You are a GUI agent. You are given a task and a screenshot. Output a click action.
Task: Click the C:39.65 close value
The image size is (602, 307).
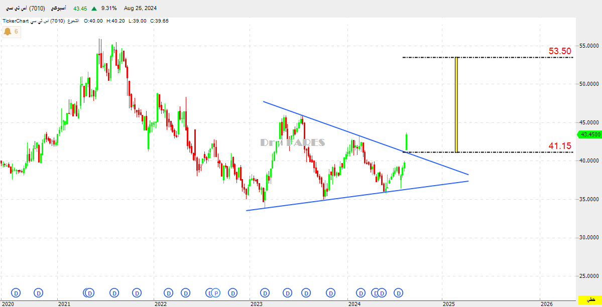click(x=159, y=21)
